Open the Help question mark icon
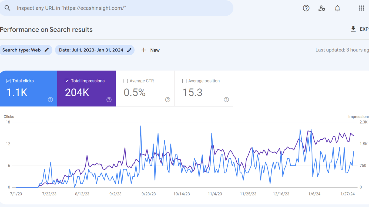 (x=306, y=8)
